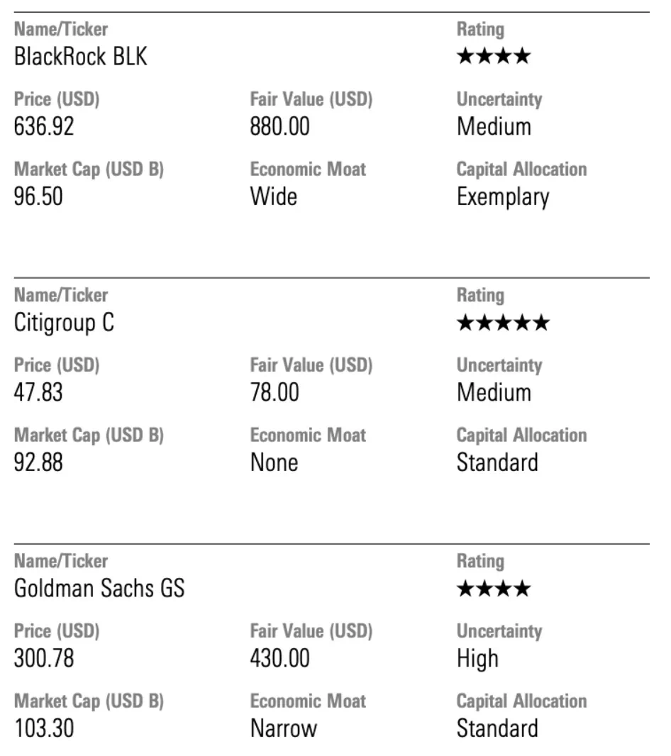This screenshot has width=671, height=756.
Task: Open the BlackRock BLK name link
Action: (81, 57)
